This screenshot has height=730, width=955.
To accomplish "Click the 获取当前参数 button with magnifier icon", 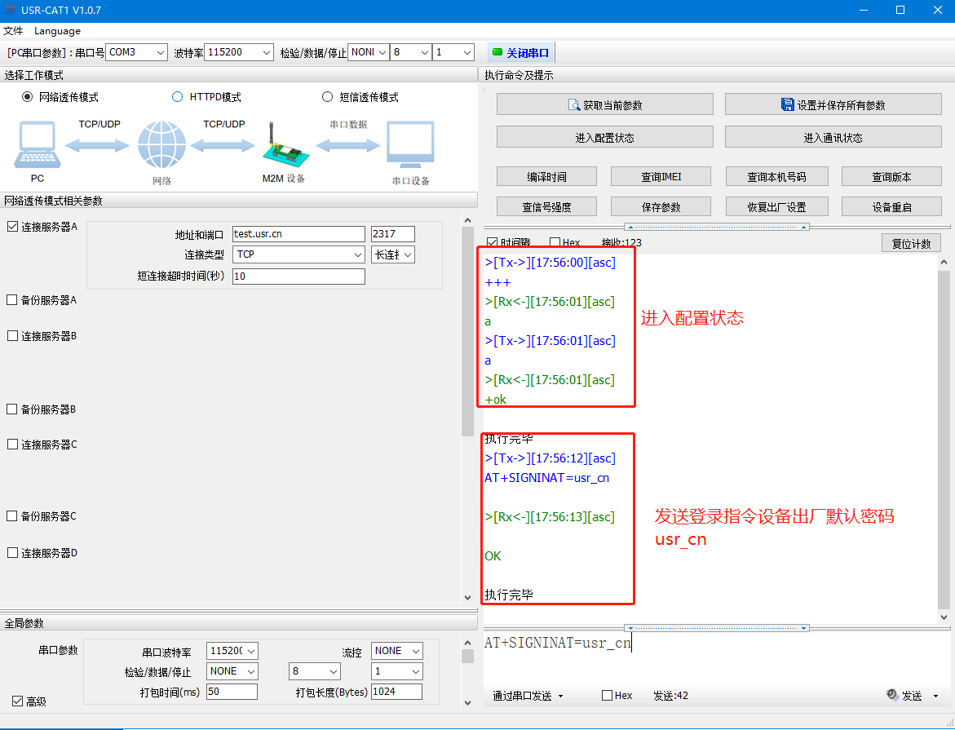I will (604, 104).
